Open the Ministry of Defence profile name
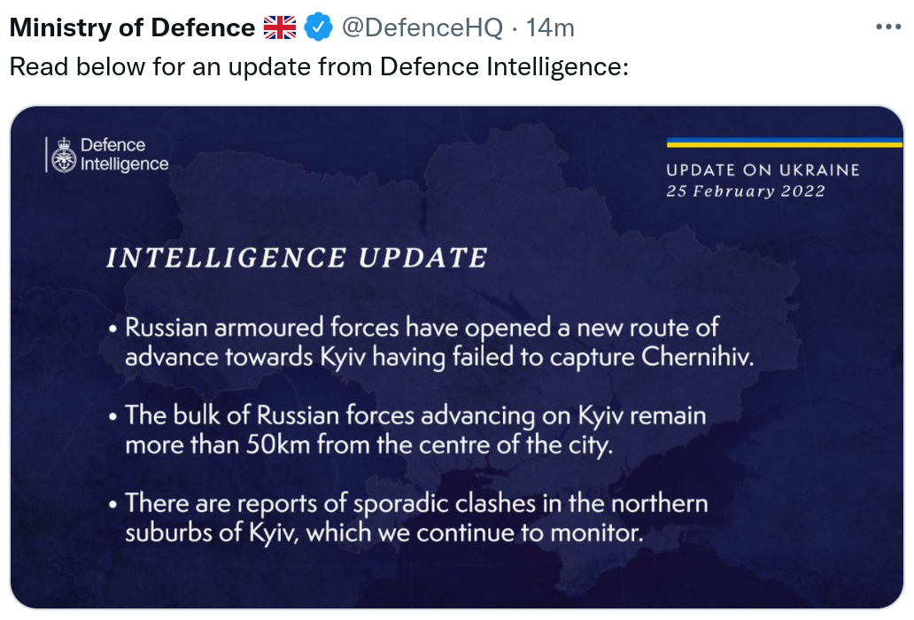This screenshot has height=620, width=914. [132, 28]
